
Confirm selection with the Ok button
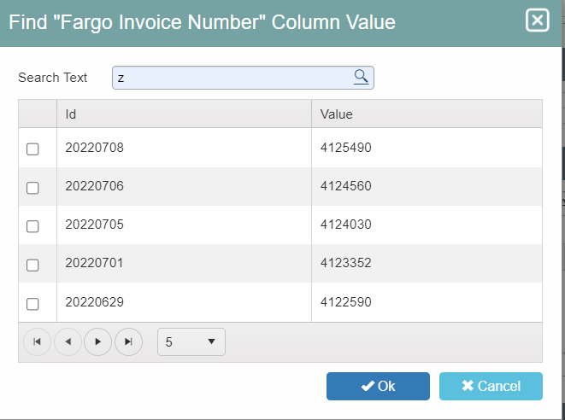(378, 386)
